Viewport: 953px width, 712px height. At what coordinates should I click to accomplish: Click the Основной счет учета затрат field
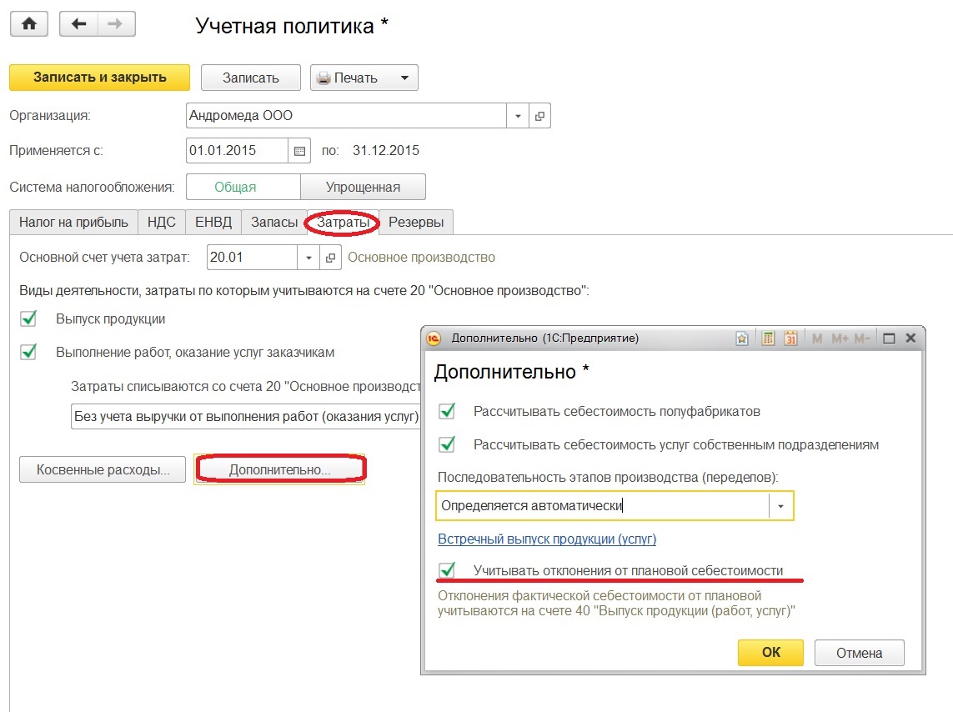click(x=253, y=258)
